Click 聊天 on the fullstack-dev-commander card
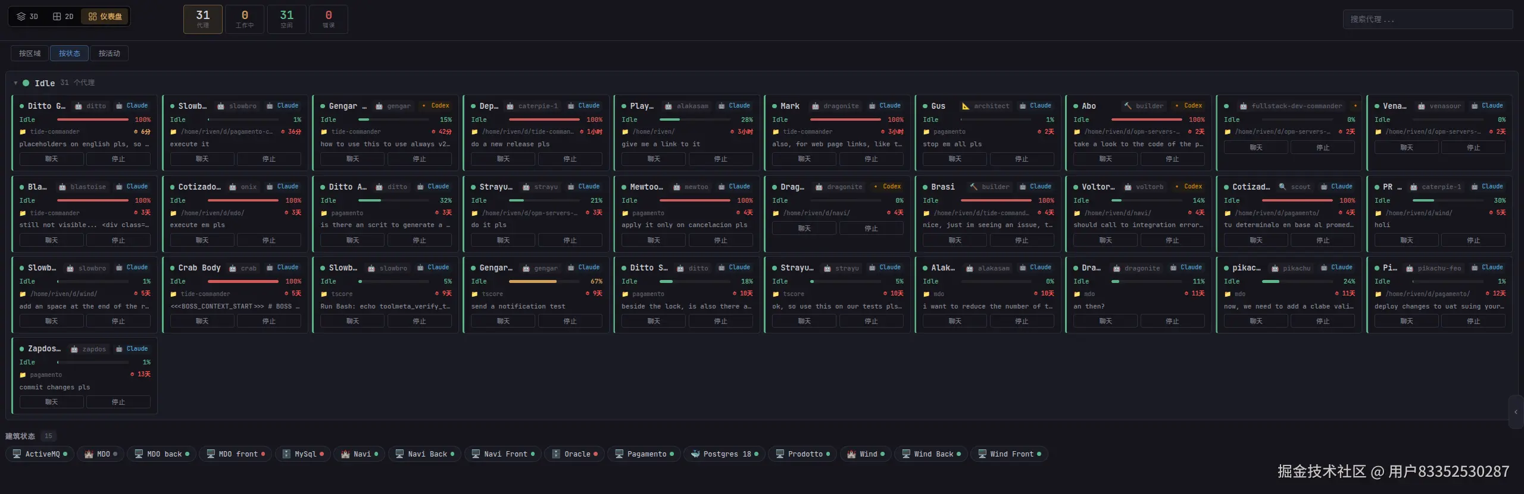The width and height of the screenshot is (1524, 494). click(1256, 147)
